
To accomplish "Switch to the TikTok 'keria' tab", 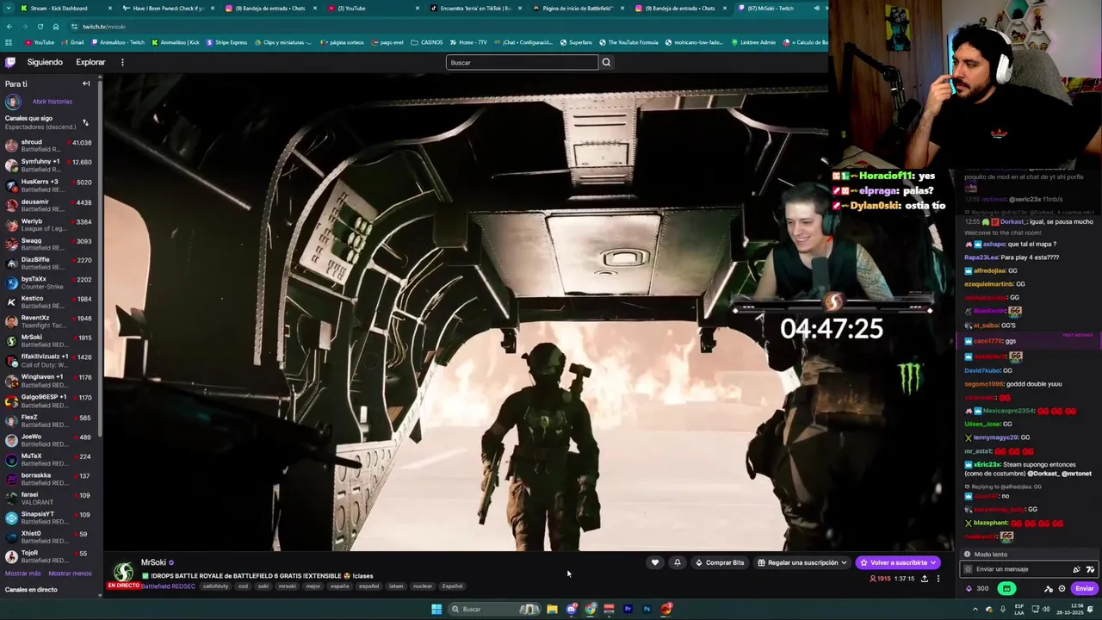I will (x=475, y=8).
